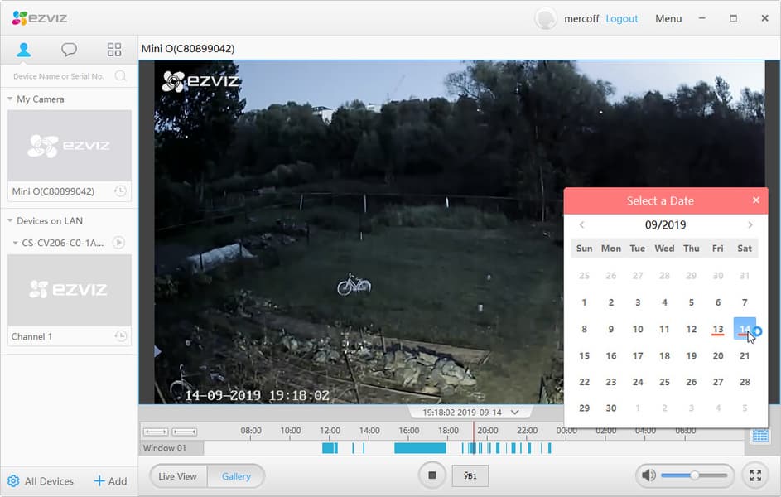Click the Logout link
The height and width of the screenshot is (497, 781).
[x=622, y=18]
